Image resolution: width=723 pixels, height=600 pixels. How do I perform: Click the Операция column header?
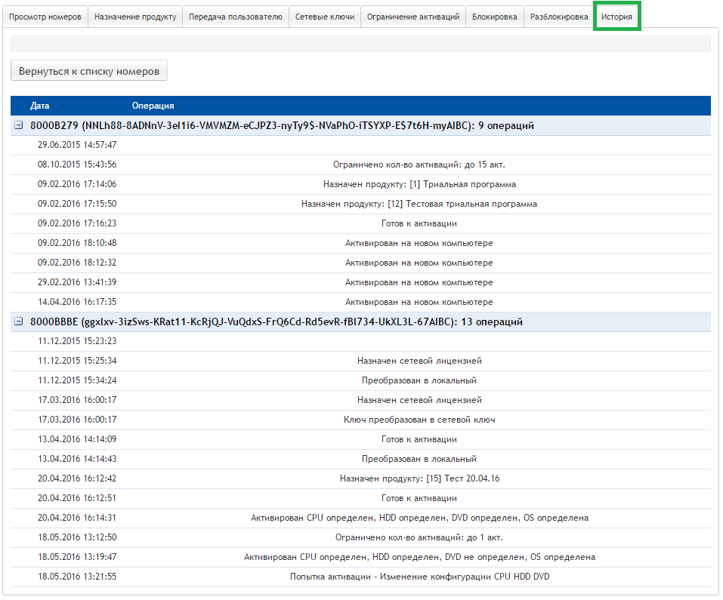pos(153,106)
